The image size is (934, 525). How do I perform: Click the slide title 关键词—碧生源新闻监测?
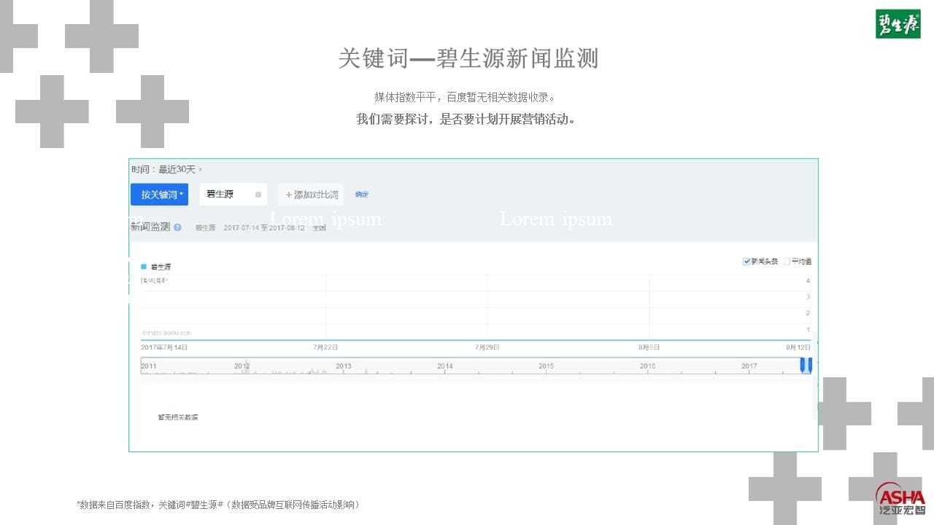tap(468, 58)
